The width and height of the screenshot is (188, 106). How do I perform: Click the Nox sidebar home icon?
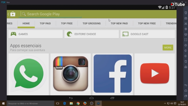(186, 90)
